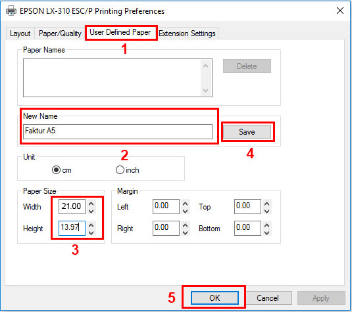Select the cm unit radio button
Screen dimensions: 352x312
[x=56, y=170]
